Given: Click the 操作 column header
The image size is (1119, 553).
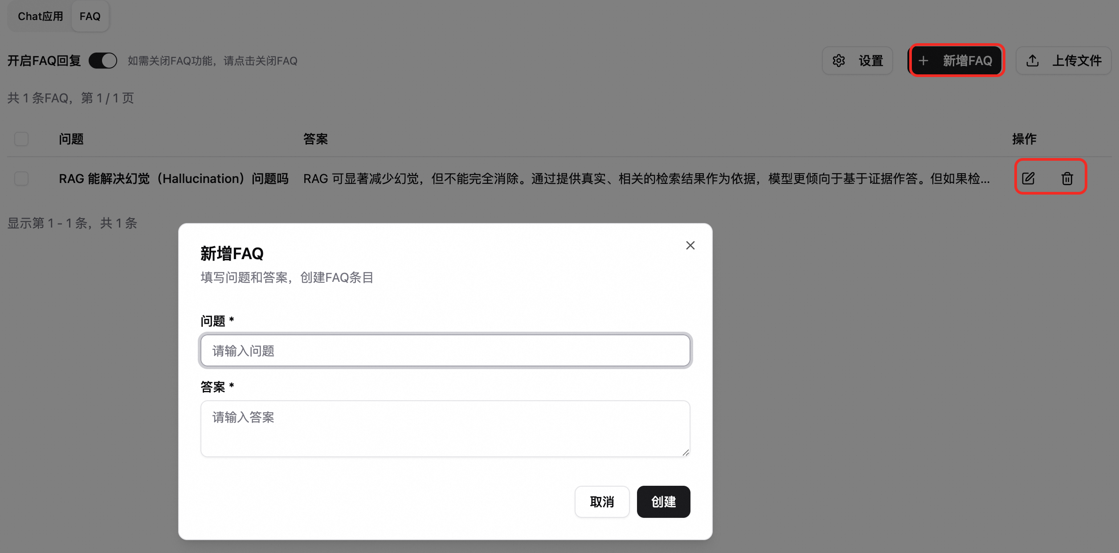Looking at the screenshot, I should 1024,139.
